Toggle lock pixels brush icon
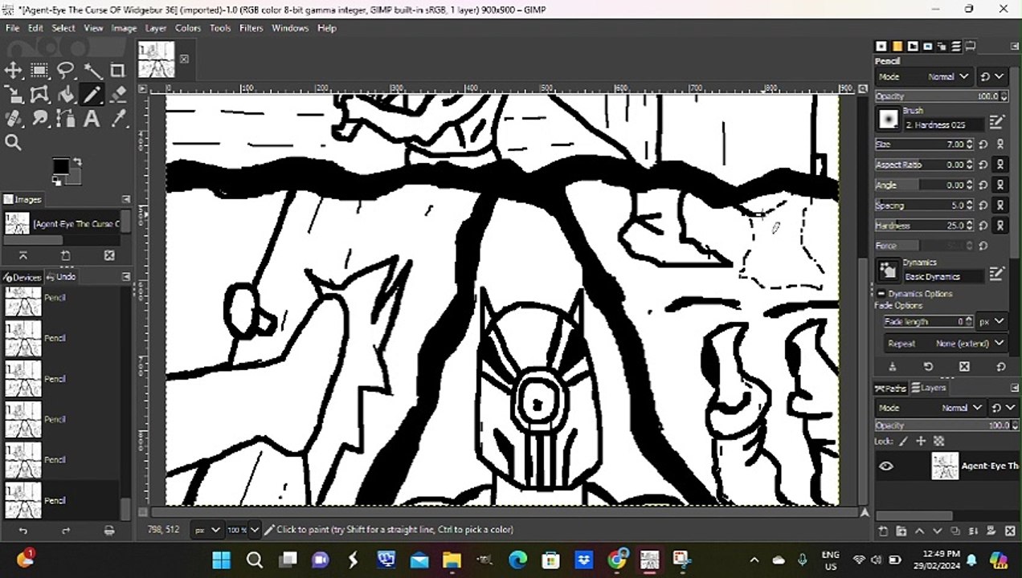The image size is (1022, 578). click(x=903, y=441)
